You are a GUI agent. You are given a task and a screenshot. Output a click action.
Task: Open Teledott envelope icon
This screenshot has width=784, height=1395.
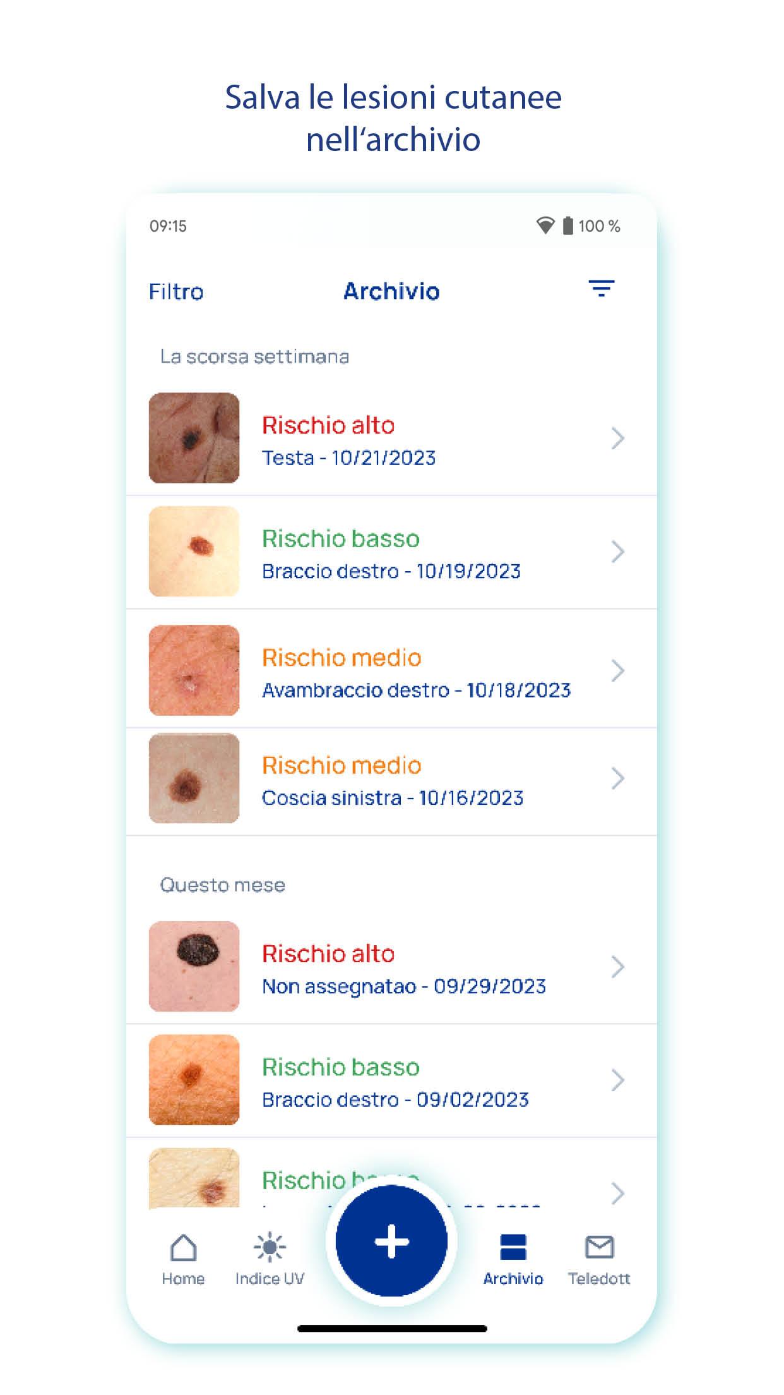pyautogui.click(x=599, y=1247)
